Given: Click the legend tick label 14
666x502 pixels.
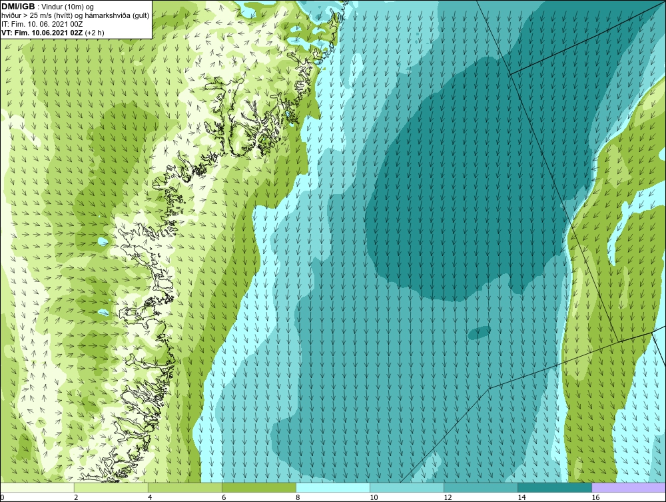Looking at the screenshot, I should tap(521, 497).
